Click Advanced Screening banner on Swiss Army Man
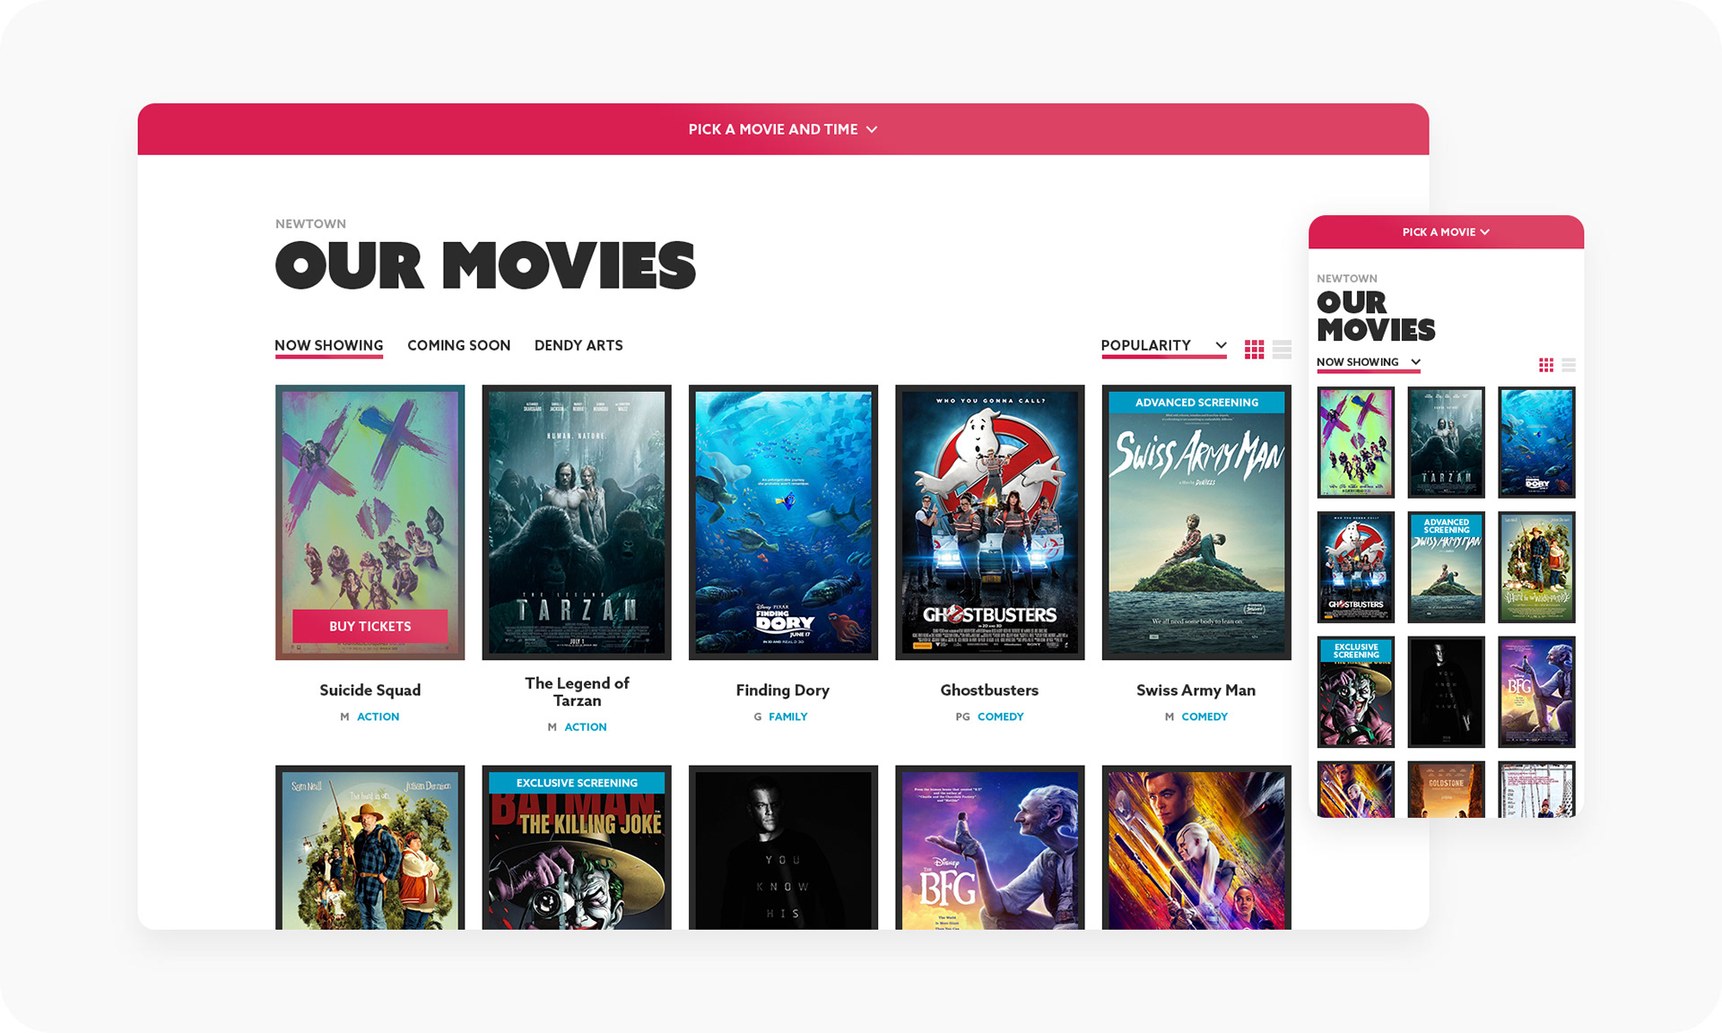This screenshot has height=1033, width=1722. click(1196, 403)
